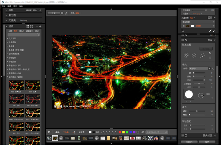This screenshot has width=221, height=145.
Task: Click the 之前 before button
Action: 53,13
